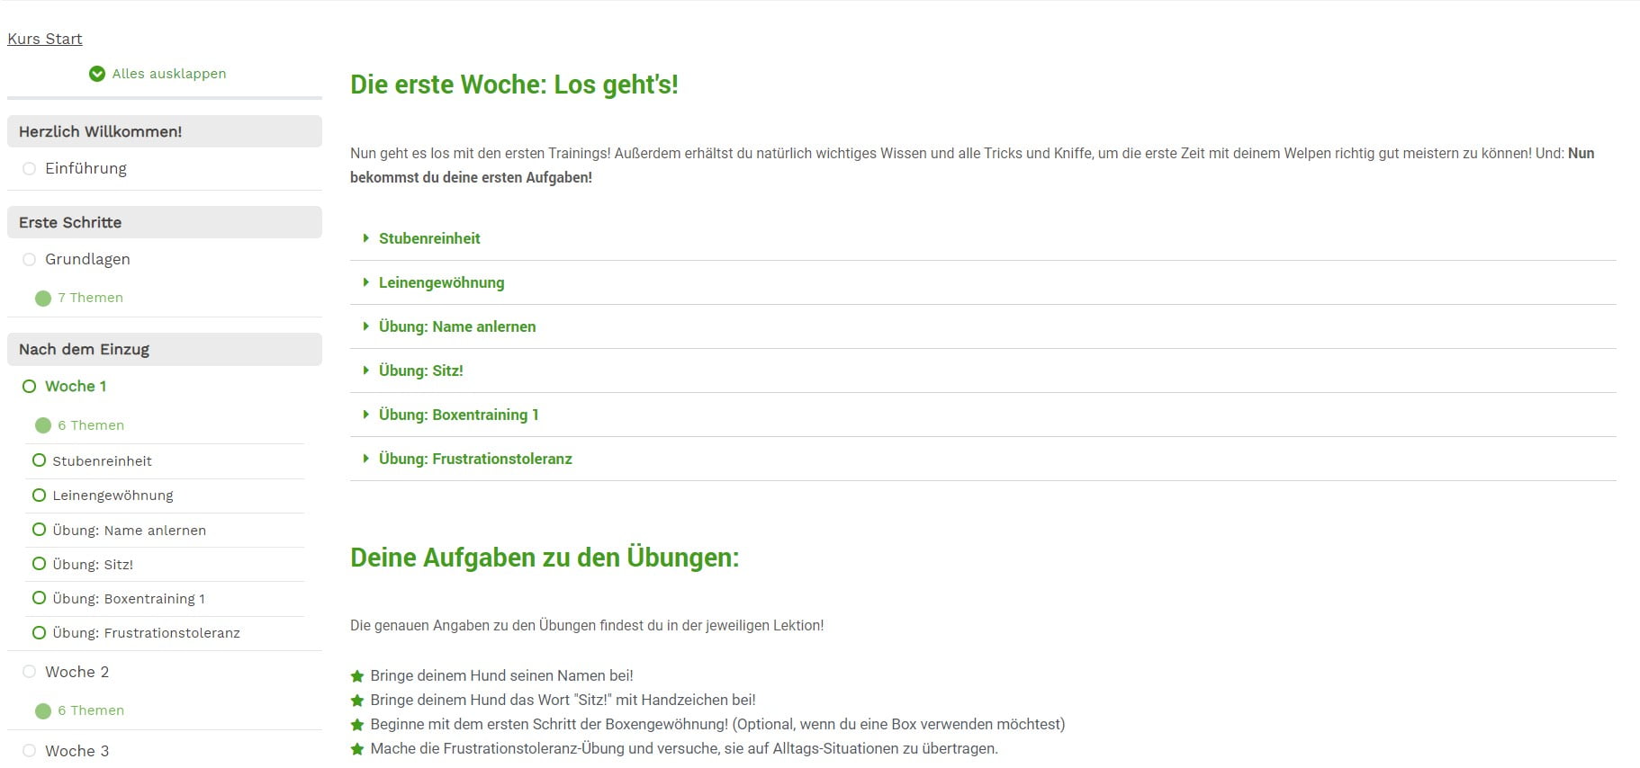Expand the 'Übung: Boxentraining 1' accordion arrow
This screenshot has height=768, width=1640.
[x=365, y=415]
